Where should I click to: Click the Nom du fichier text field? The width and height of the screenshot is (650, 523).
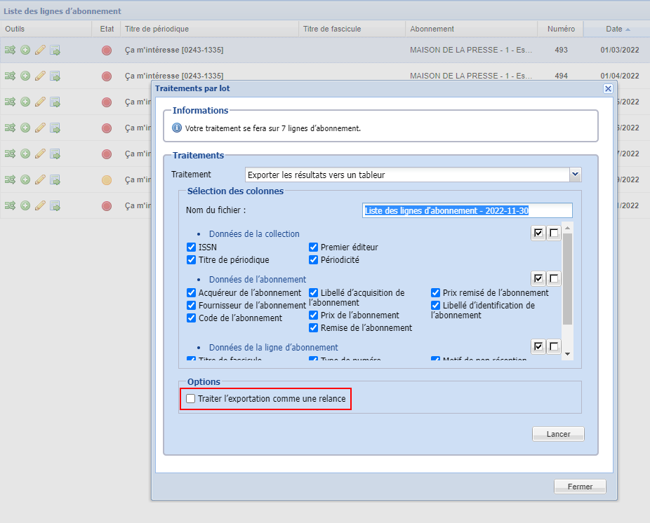(x=467, y=210)
